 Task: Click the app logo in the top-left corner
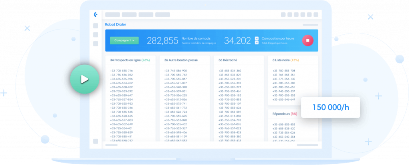click(96, 14)
